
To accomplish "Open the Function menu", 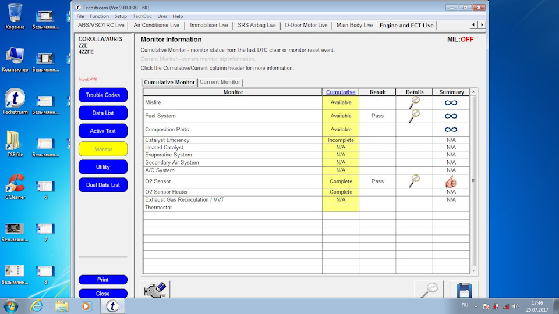I will point(99,16).
